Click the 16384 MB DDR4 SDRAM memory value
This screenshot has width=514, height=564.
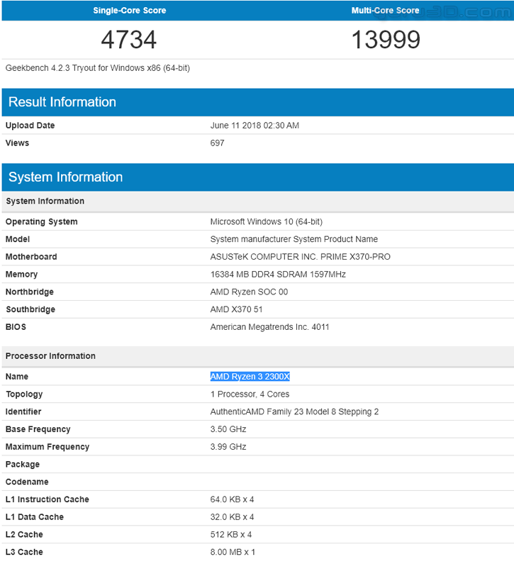click(278, 275)
